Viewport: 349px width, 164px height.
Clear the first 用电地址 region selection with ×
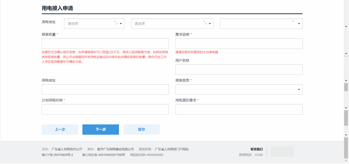(117, 24)
